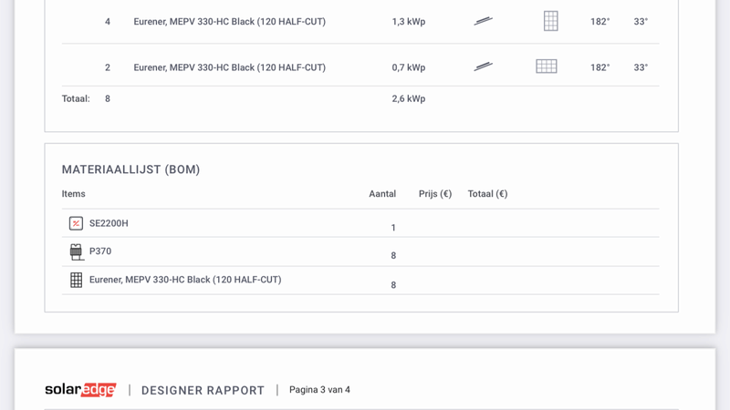Click the P370 optimizer icon
The width and height of the screenshot is (730, 410).
(x=76, y=251)
